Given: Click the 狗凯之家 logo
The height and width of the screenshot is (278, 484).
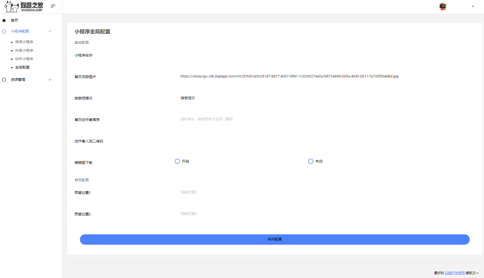Looking at the screenshot, I should pyautogui.click(x=24, y=6).
